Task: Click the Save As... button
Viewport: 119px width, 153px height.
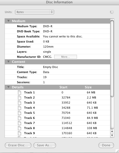Action: 45,145
